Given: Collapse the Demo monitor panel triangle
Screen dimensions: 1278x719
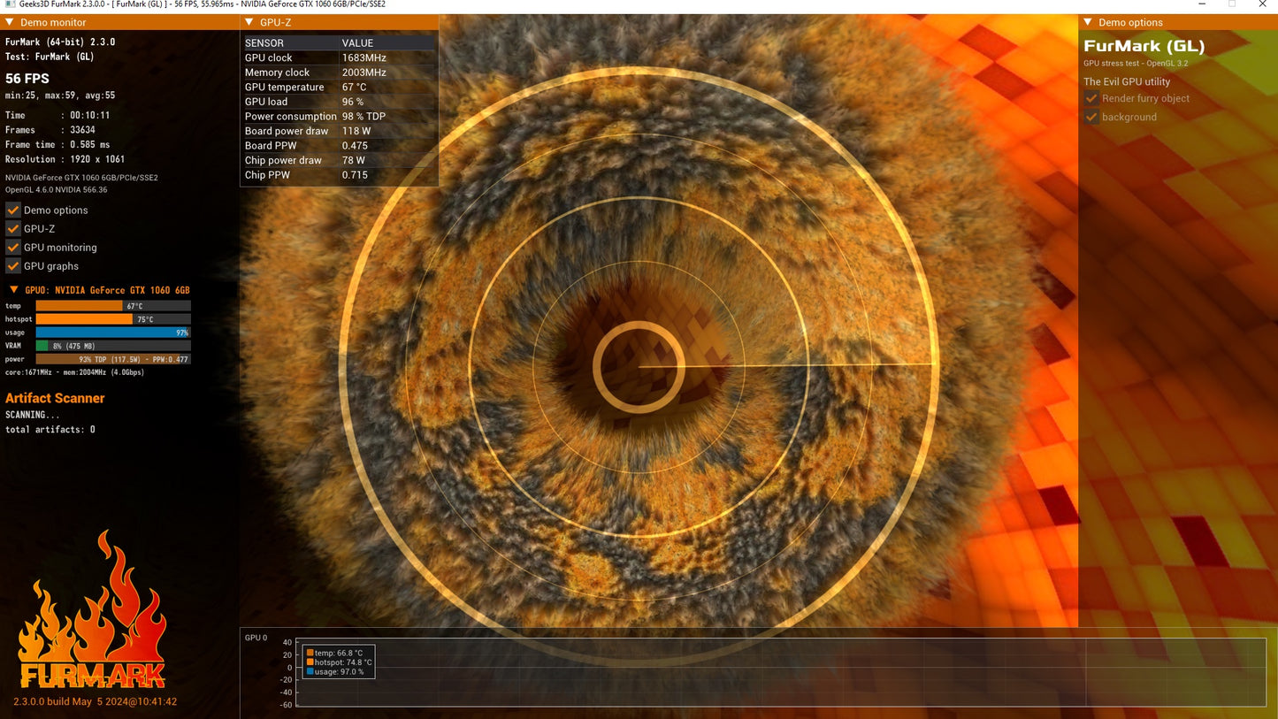Looking at the screenshot, I should (10, 22).
